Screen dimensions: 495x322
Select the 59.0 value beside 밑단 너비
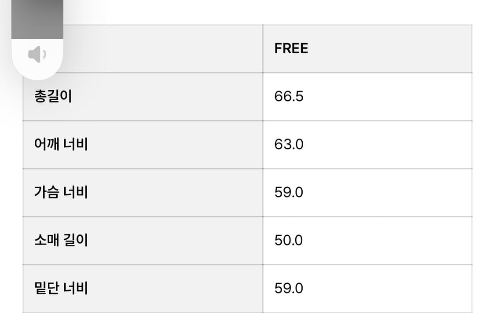(289, 288)
